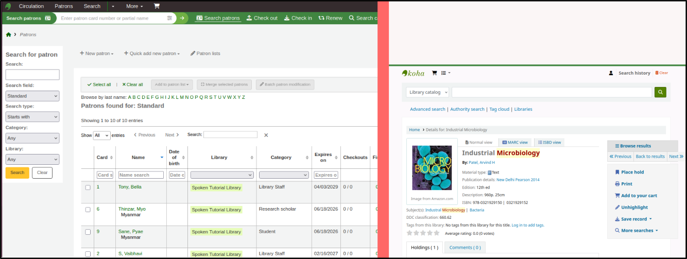
Task: Open the Search field Standard dropdown
Action: (x=32, y=96)
